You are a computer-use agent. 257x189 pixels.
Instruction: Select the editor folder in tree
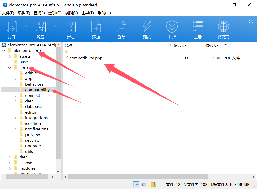(31, 112)
